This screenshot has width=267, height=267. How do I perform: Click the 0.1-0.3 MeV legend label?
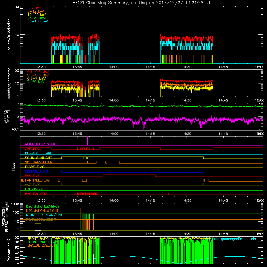click(38, 72)
